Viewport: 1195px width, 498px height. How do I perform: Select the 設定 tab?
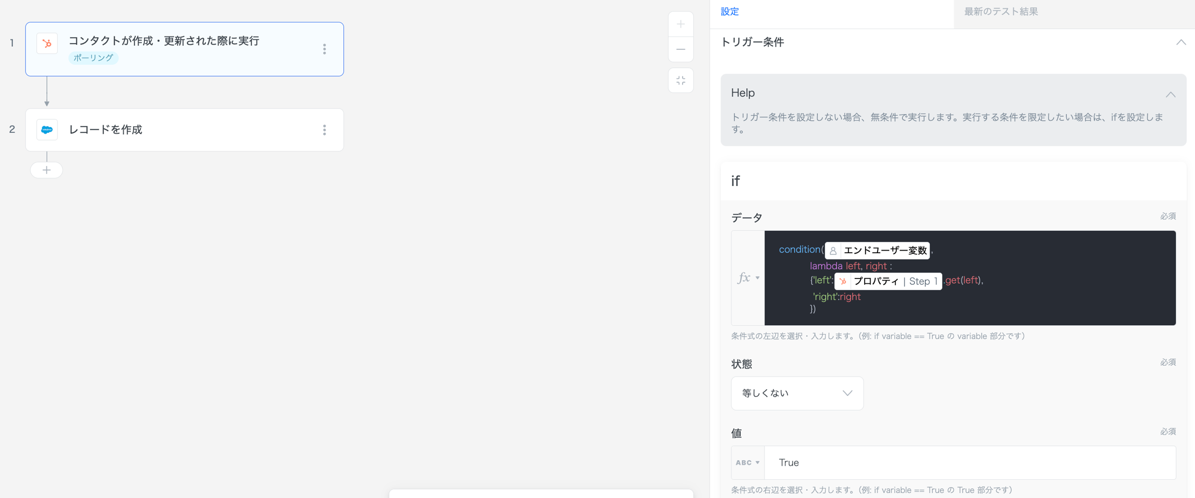tap(729, 12)
